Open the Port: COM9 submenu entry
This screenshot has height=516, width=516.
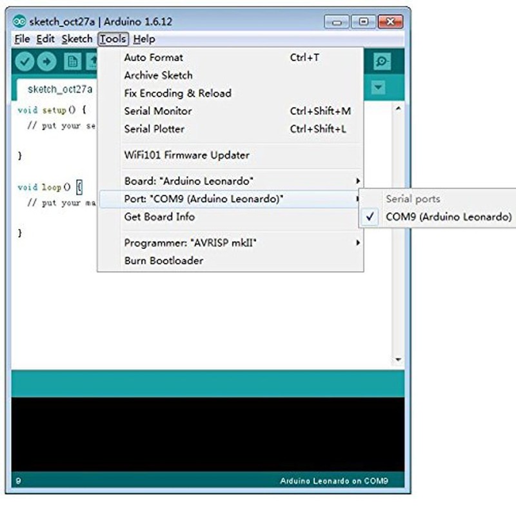(x=231, y=199)
